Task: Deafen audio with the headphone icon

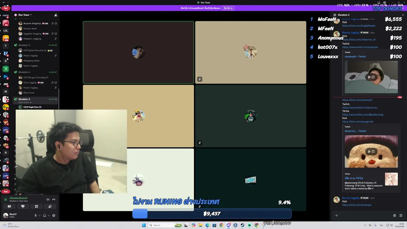Action: [x=45, y=216]
